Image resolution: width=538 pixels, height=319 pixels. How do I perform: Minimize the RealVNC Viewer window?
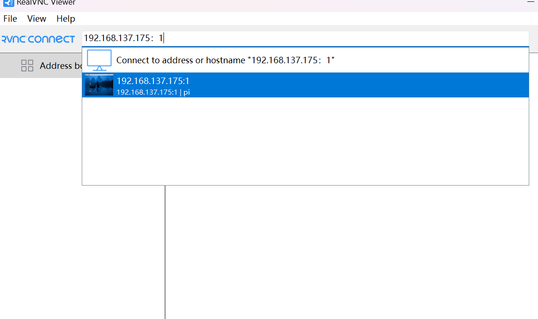point(531,2)
